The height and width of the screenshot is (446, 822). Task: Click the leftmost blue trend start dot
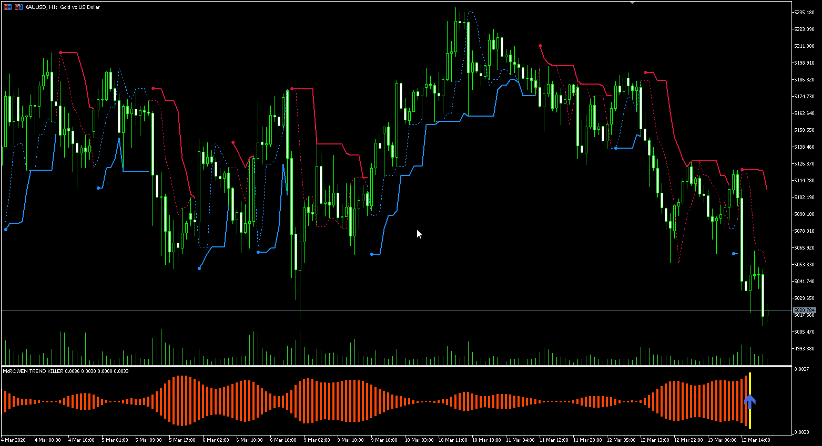(6, 229)
